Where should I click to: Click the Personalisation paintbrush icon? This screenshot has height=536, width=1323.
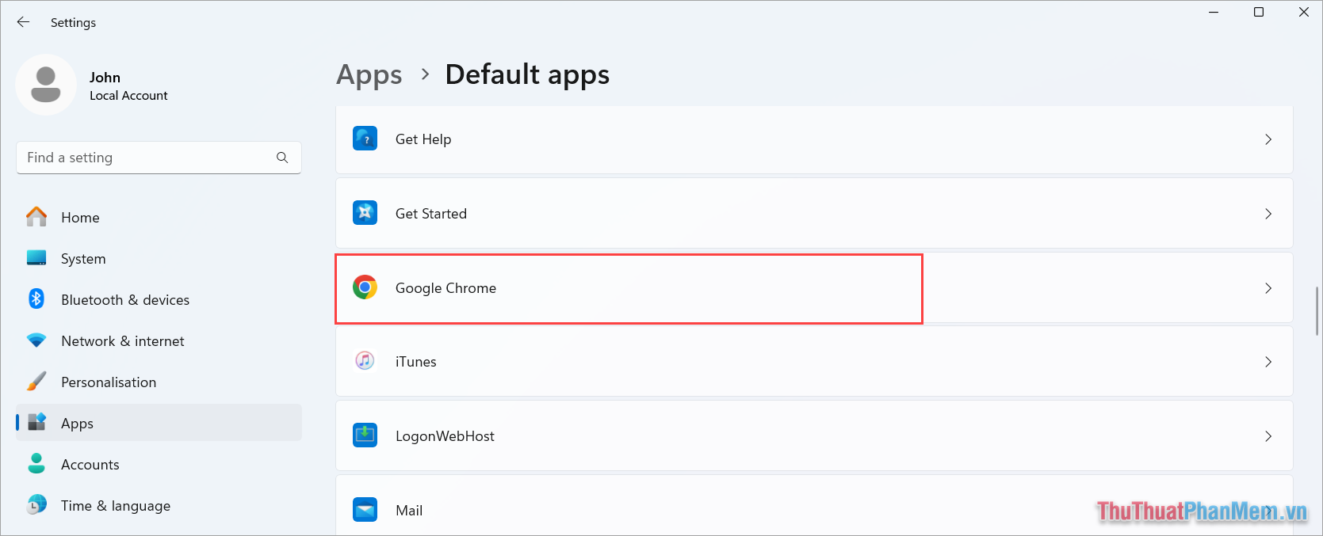click(36, 382)
